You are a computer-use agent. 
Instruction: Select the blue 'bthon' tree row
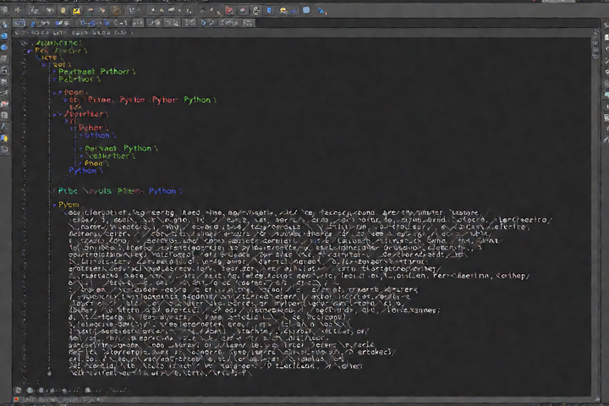(97, 135)
